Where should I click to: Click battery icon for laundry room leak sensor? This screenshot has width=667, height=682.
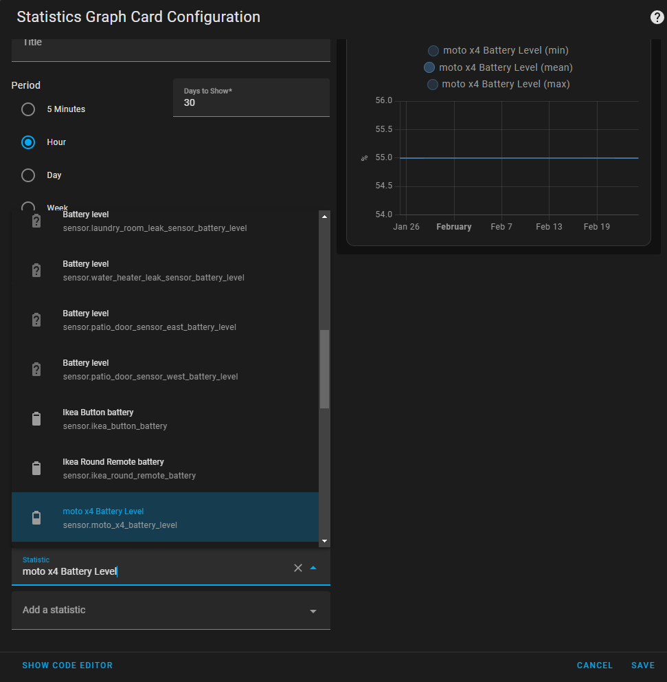point(36,221)
